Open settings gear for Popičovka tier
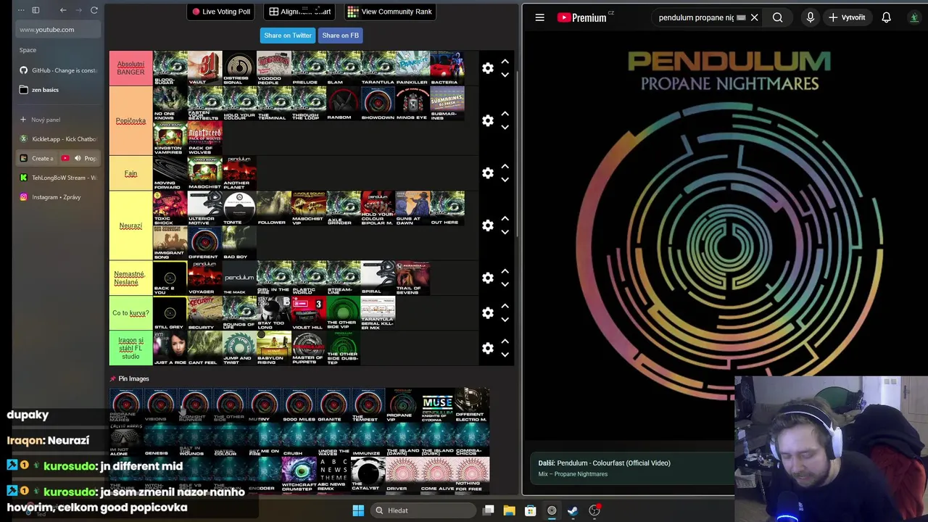This screenshot has height=522, width=928. (x=488, y=120)
